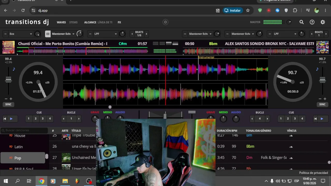Trigger cue 1 on the left deck

pos(28,119)
